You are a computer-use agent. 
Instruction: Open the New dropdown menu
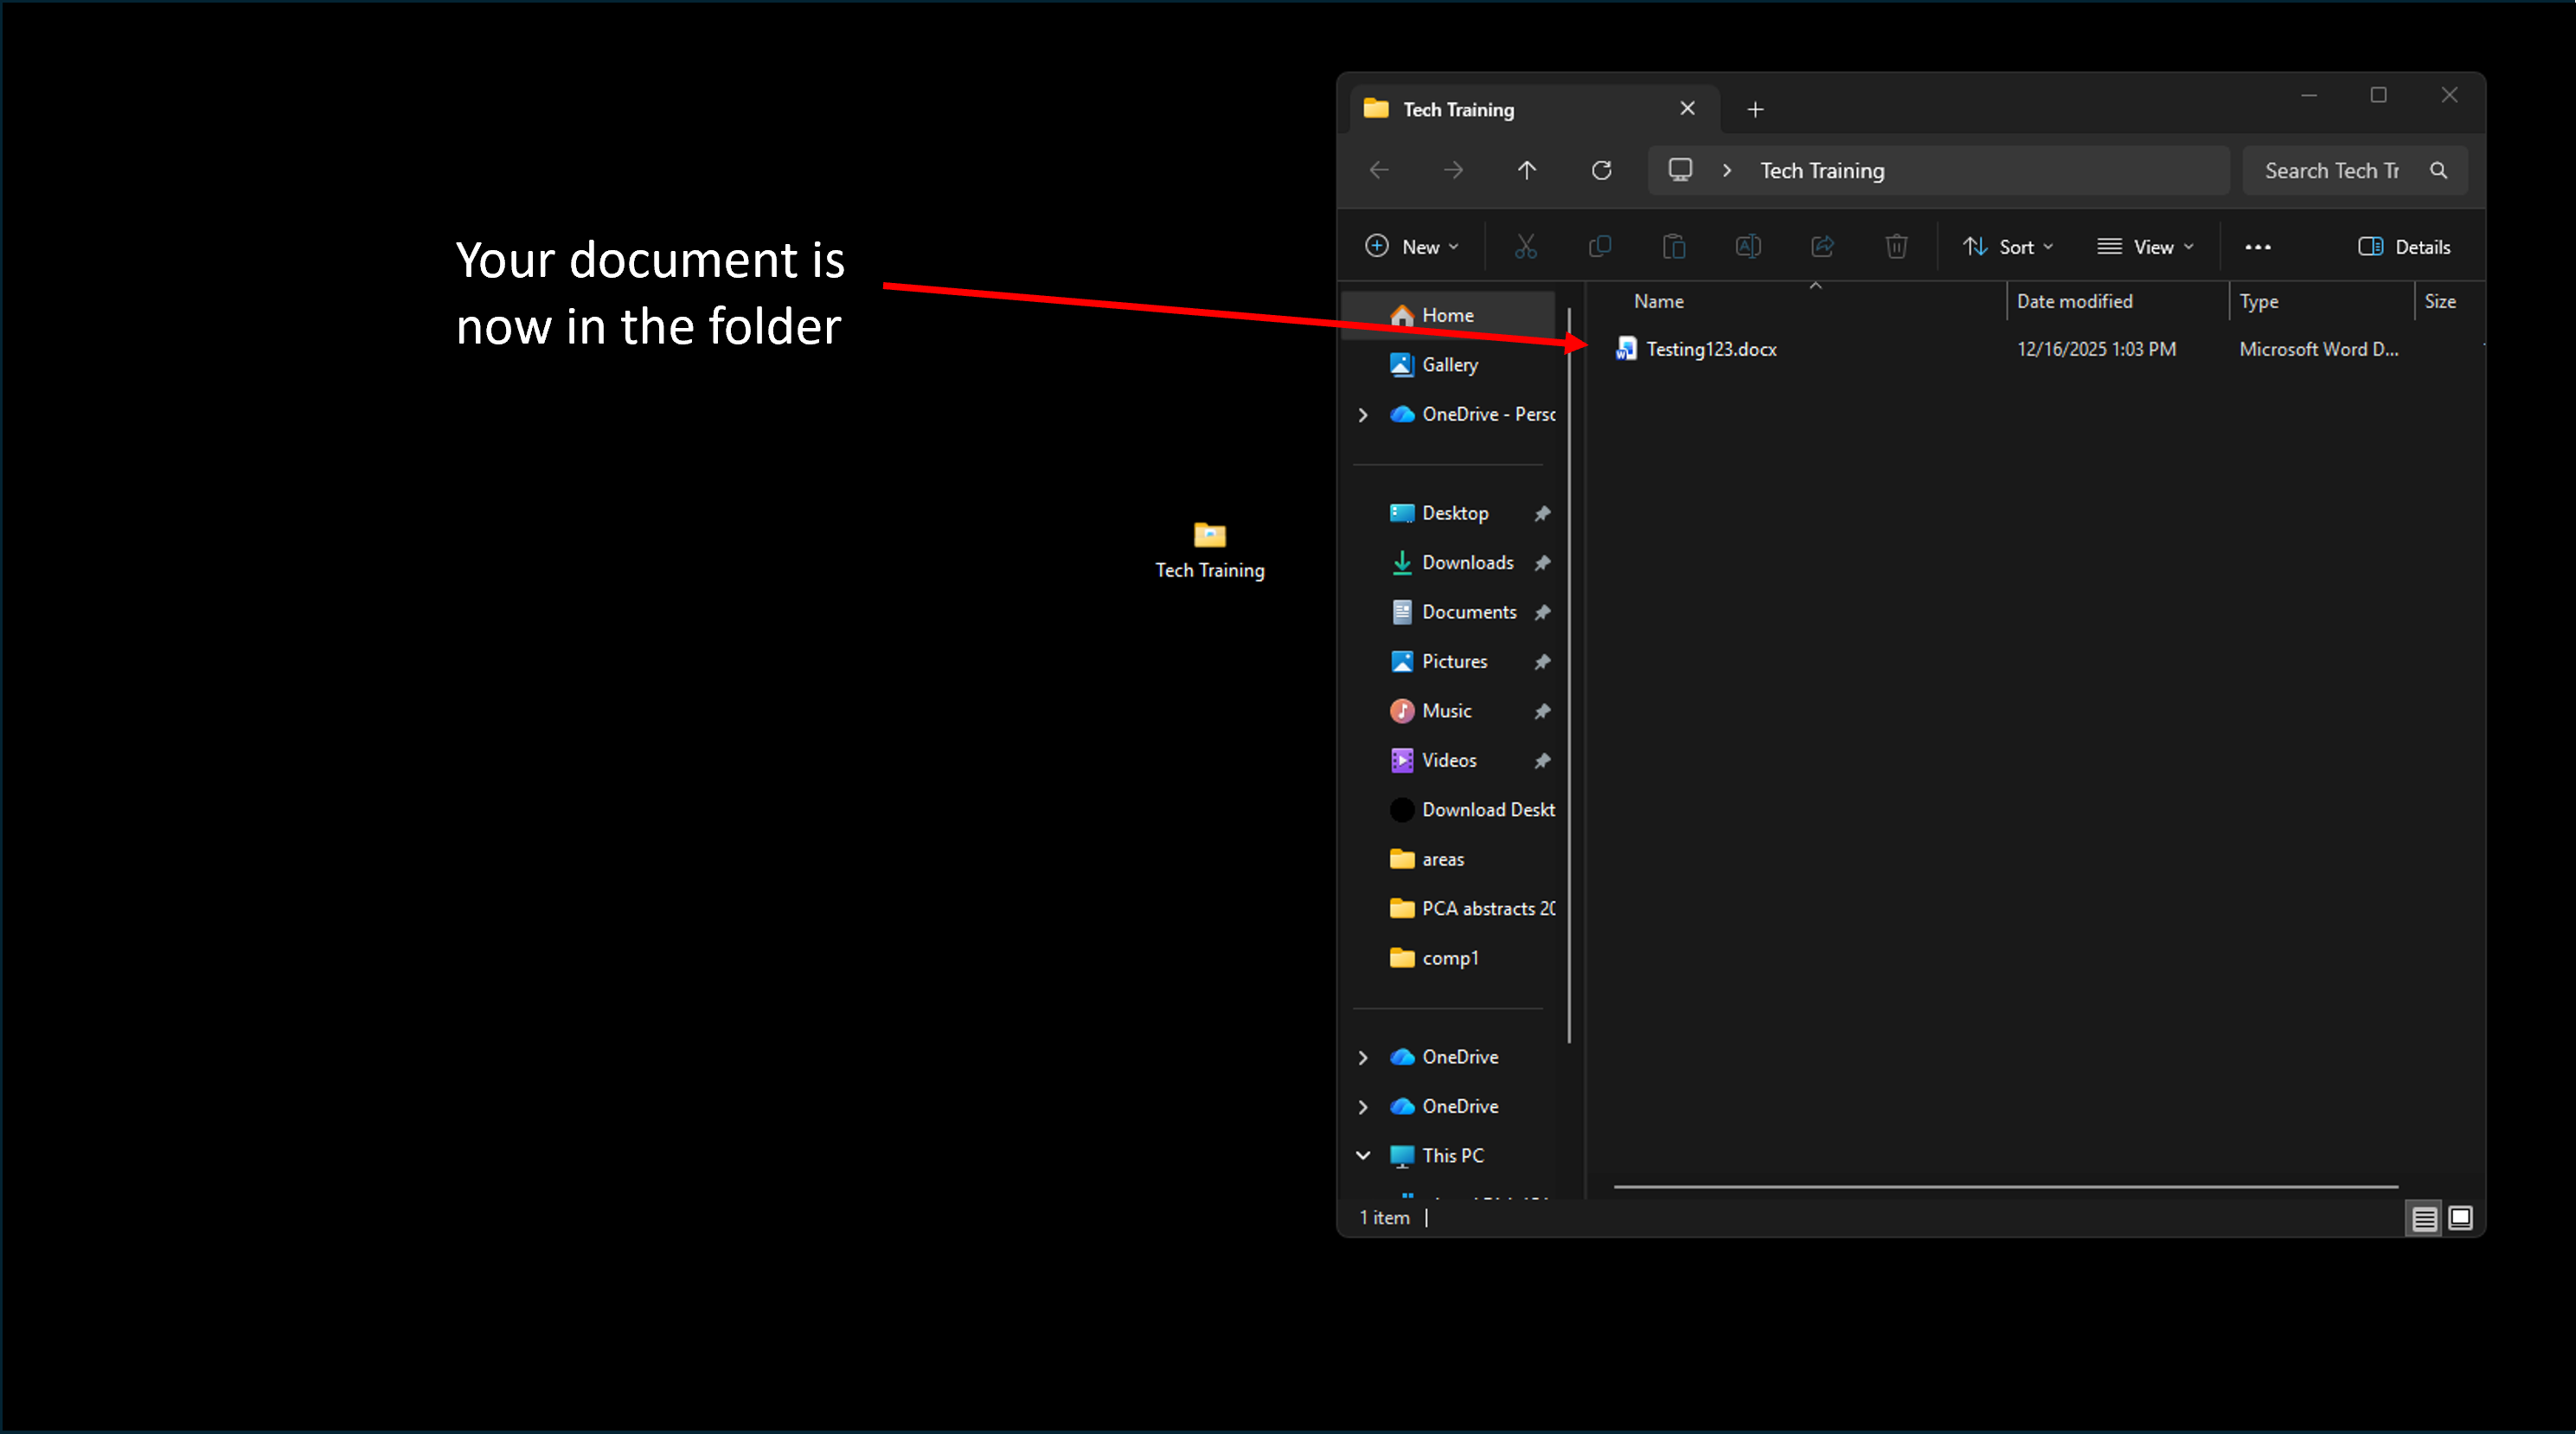[1412, 246]
